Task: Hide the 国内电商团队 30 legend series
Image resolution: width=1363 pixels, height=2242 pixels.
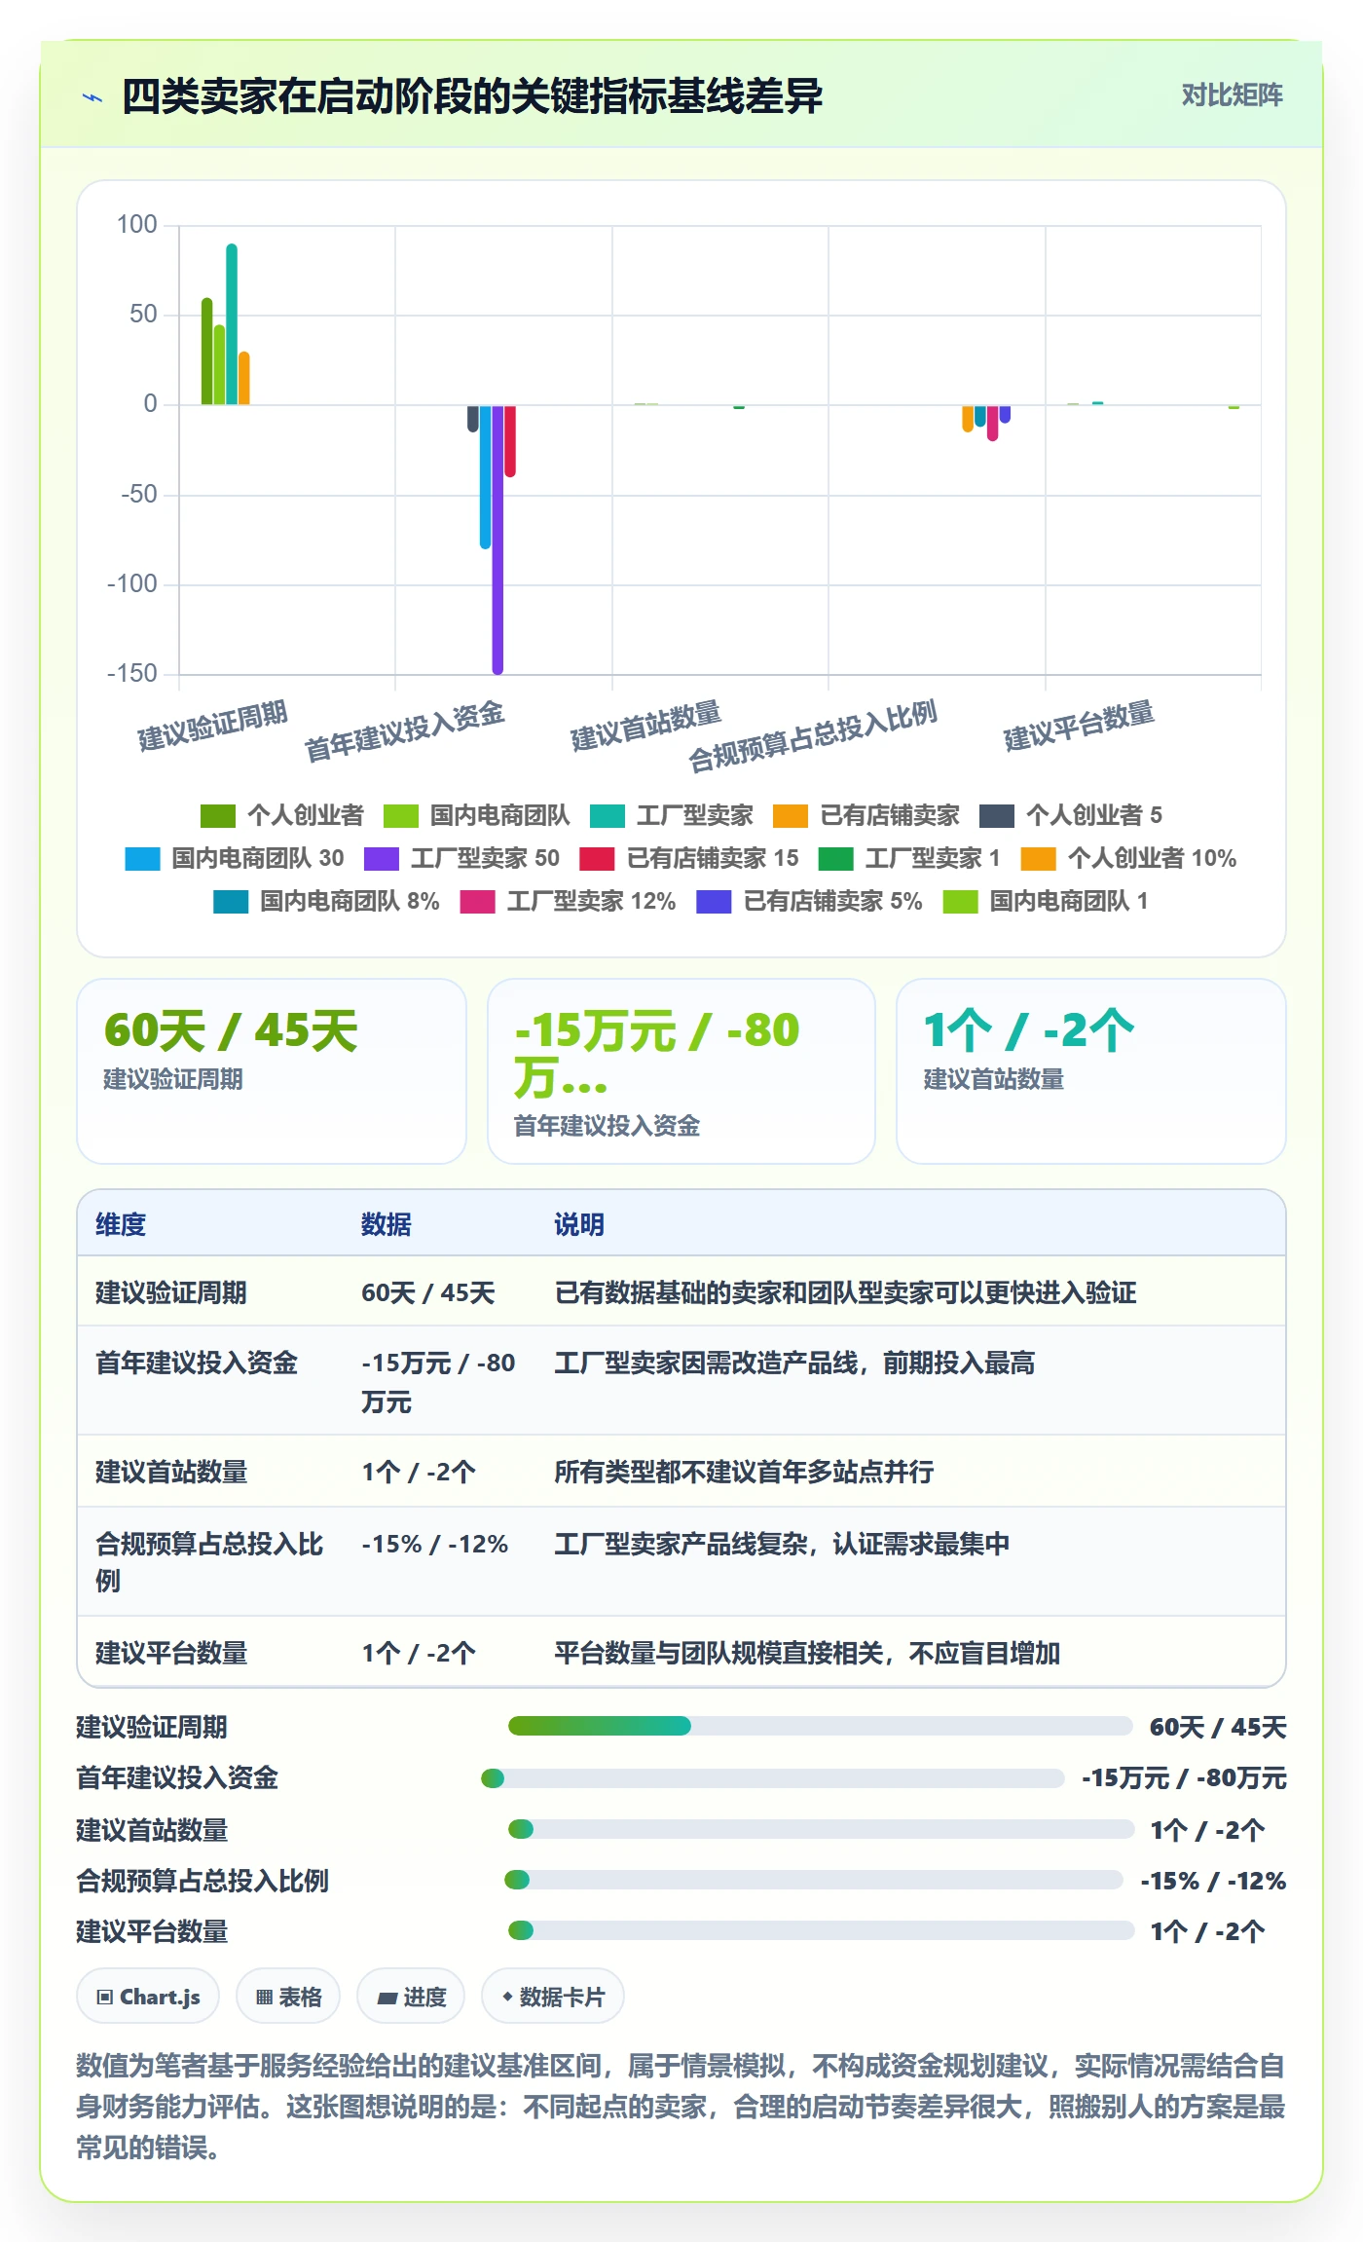Action: [x=235, y=858]
